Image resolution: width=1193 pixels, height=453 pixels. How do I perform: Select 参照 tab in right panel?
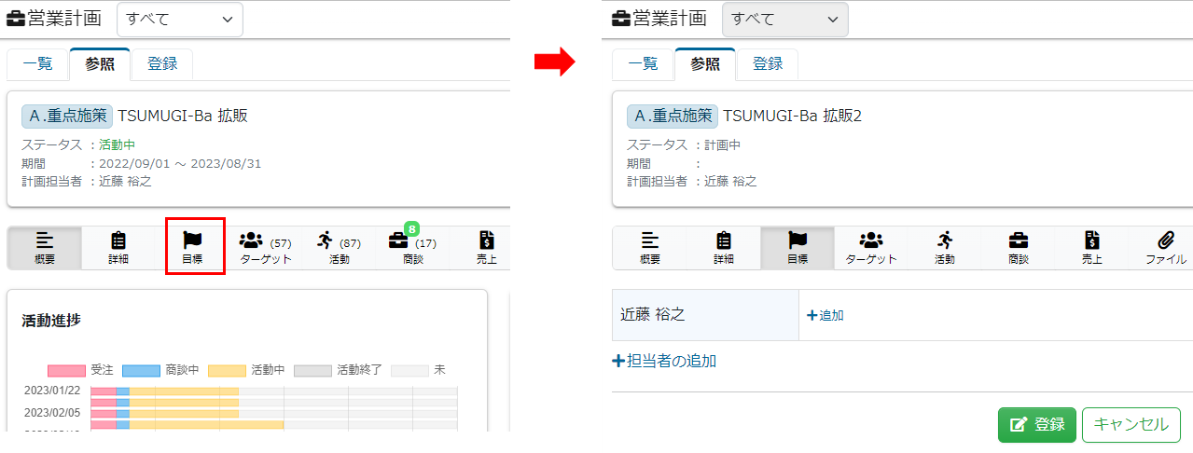(x=705, y=64)
